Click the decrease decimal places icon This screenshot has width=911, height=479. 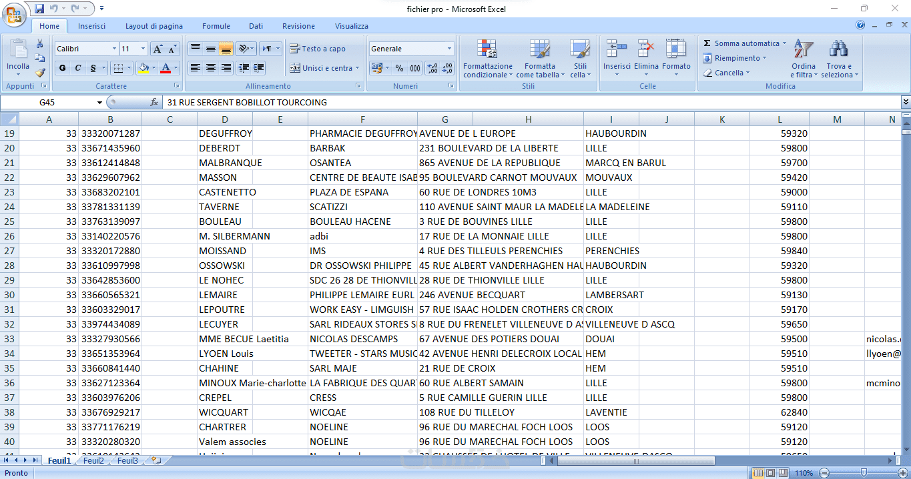click(446, 68)
